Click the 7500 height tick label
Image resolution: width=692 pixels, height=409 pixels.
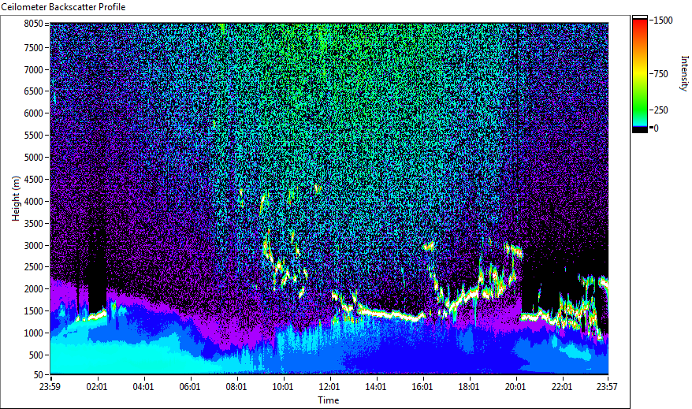coord(34,47)
